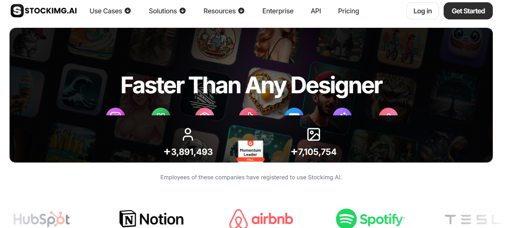Click the Spotify logo
Screen dimensions: 505x228
coord(370,219)
